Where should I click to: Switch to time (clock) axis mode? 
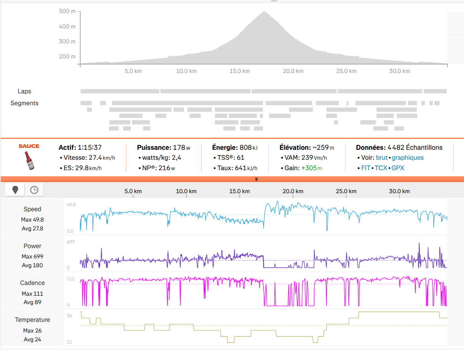coord(34,190)
